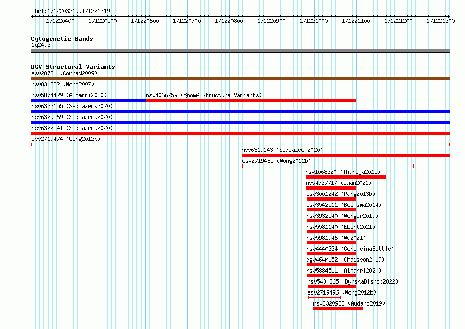Image resolution: width=465 pixels, height=329 pixels.
Task: Select the nsv5981946 (Wu2021) variant
Action: [x=336, y=238]
